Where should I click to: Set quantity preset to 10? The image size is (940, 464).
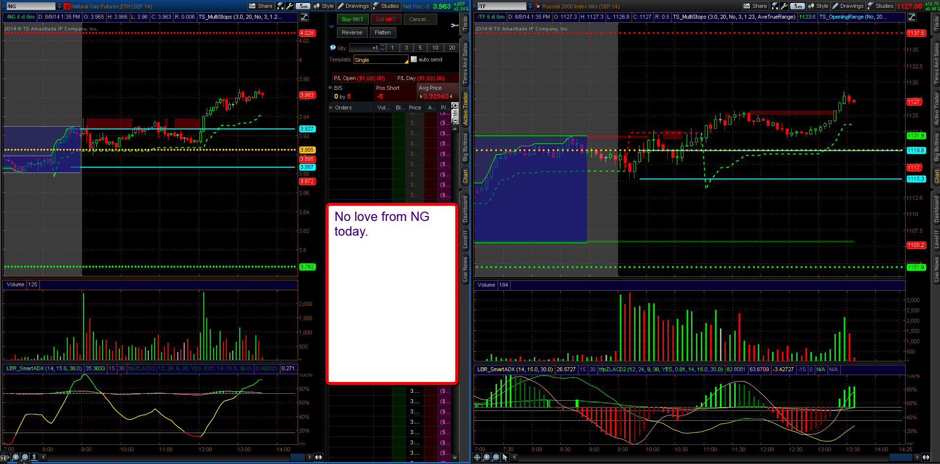point(435,48)
